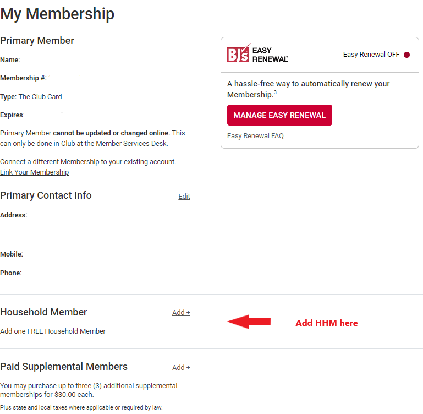Screen dimensions: 423x414
Task: Open the Easy Renewal FAQ link
Action: coord(255,136)
